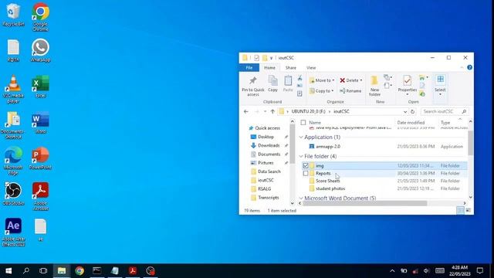The width and height of the screenshot is (494, 278).
Task: Click the History icon in Open group
Action: click(x=422, y=94)
